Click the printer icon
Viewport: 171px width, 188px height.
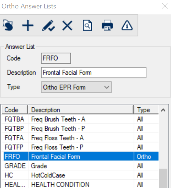pos(107,25)
